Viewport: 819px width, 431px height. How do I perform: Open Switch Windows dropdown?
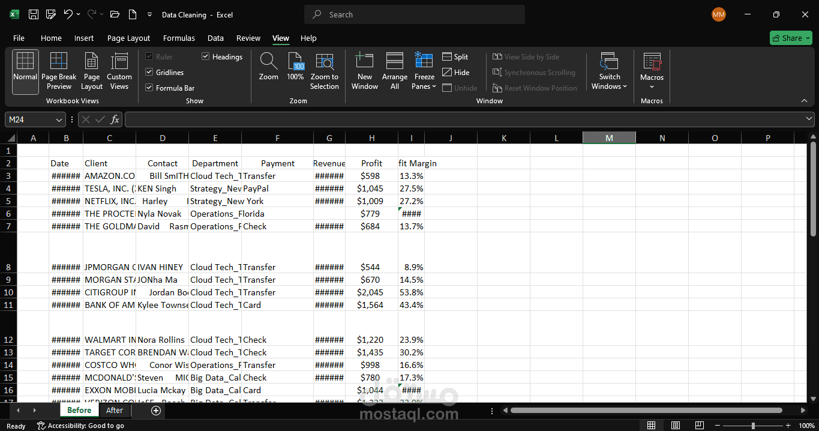609,71
